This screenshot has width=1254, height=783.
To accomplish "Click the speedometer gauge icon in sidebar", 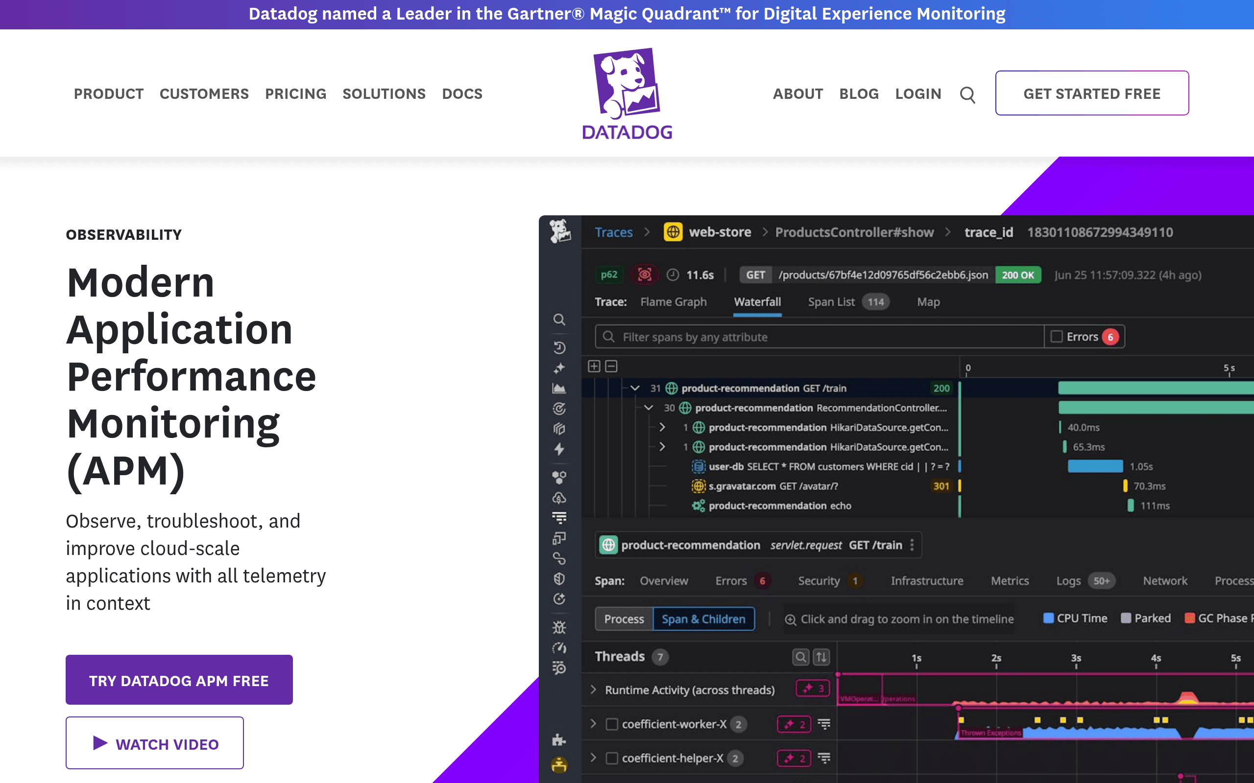I will [559, 648].
